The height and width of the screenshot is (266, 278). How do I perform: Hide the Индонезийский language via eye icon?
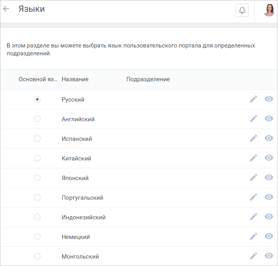269,217
